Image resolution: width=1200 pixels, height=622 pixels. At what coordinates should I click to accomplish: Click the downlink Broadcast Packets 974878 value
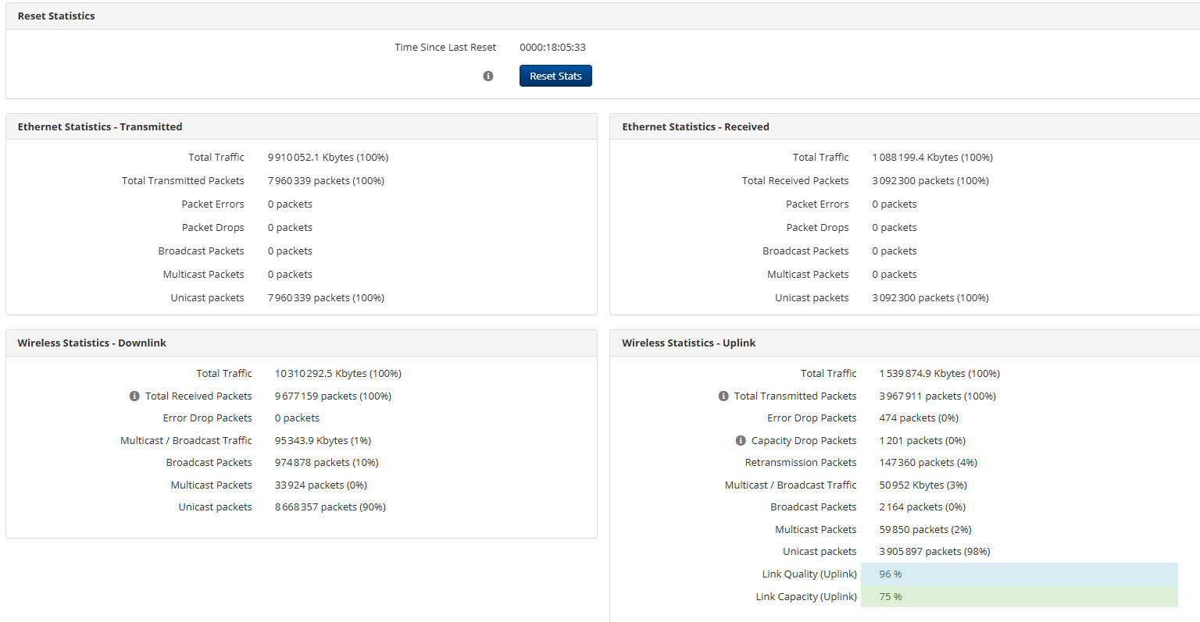(x=326, y=462)
